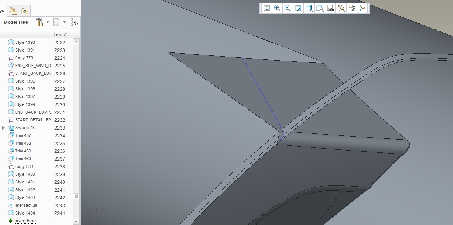Open the Display Style cube menu
Screen dimensions: 453x225
click(x=309, y=9)
